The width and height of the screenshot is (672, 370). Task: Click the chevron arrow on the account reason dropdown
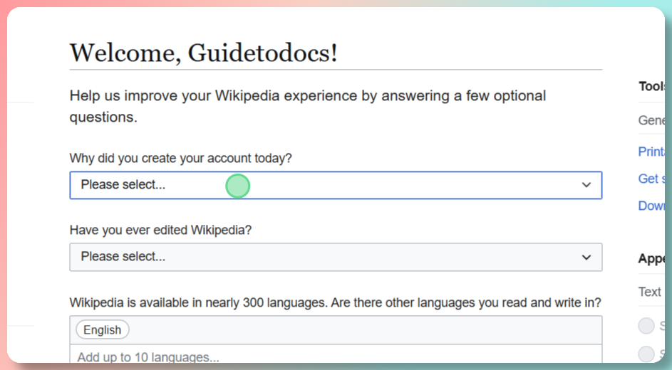[586, 185]
